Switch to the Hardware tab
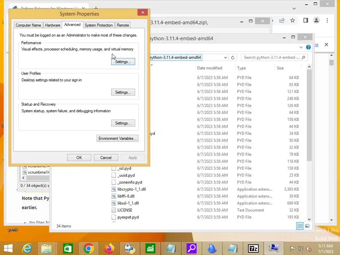Viewport: 340px width, 255px height. [x=52, y=25]
